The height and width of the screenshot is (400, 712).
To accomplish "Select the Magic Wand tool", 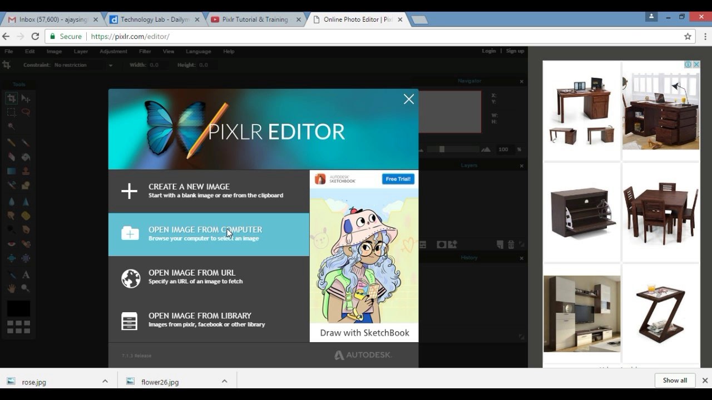I will tap(11, 126).
